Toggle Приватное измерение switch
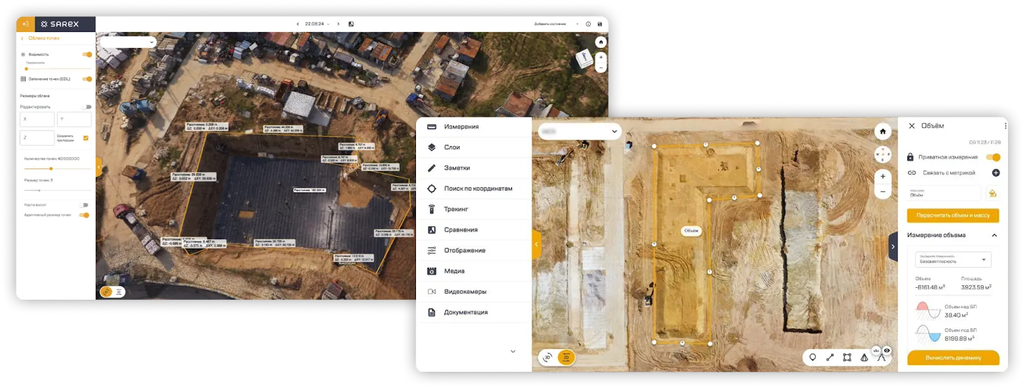The height and width of the screenshot is (388, 1024). pyautogui.click(x=993, y=157)
